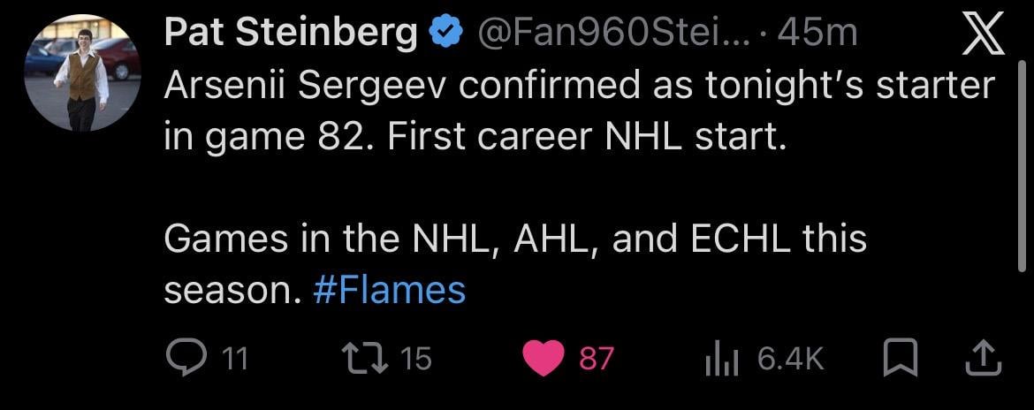Click the X logo in the corner
The image size is (1034, 410).
point(980,35)
